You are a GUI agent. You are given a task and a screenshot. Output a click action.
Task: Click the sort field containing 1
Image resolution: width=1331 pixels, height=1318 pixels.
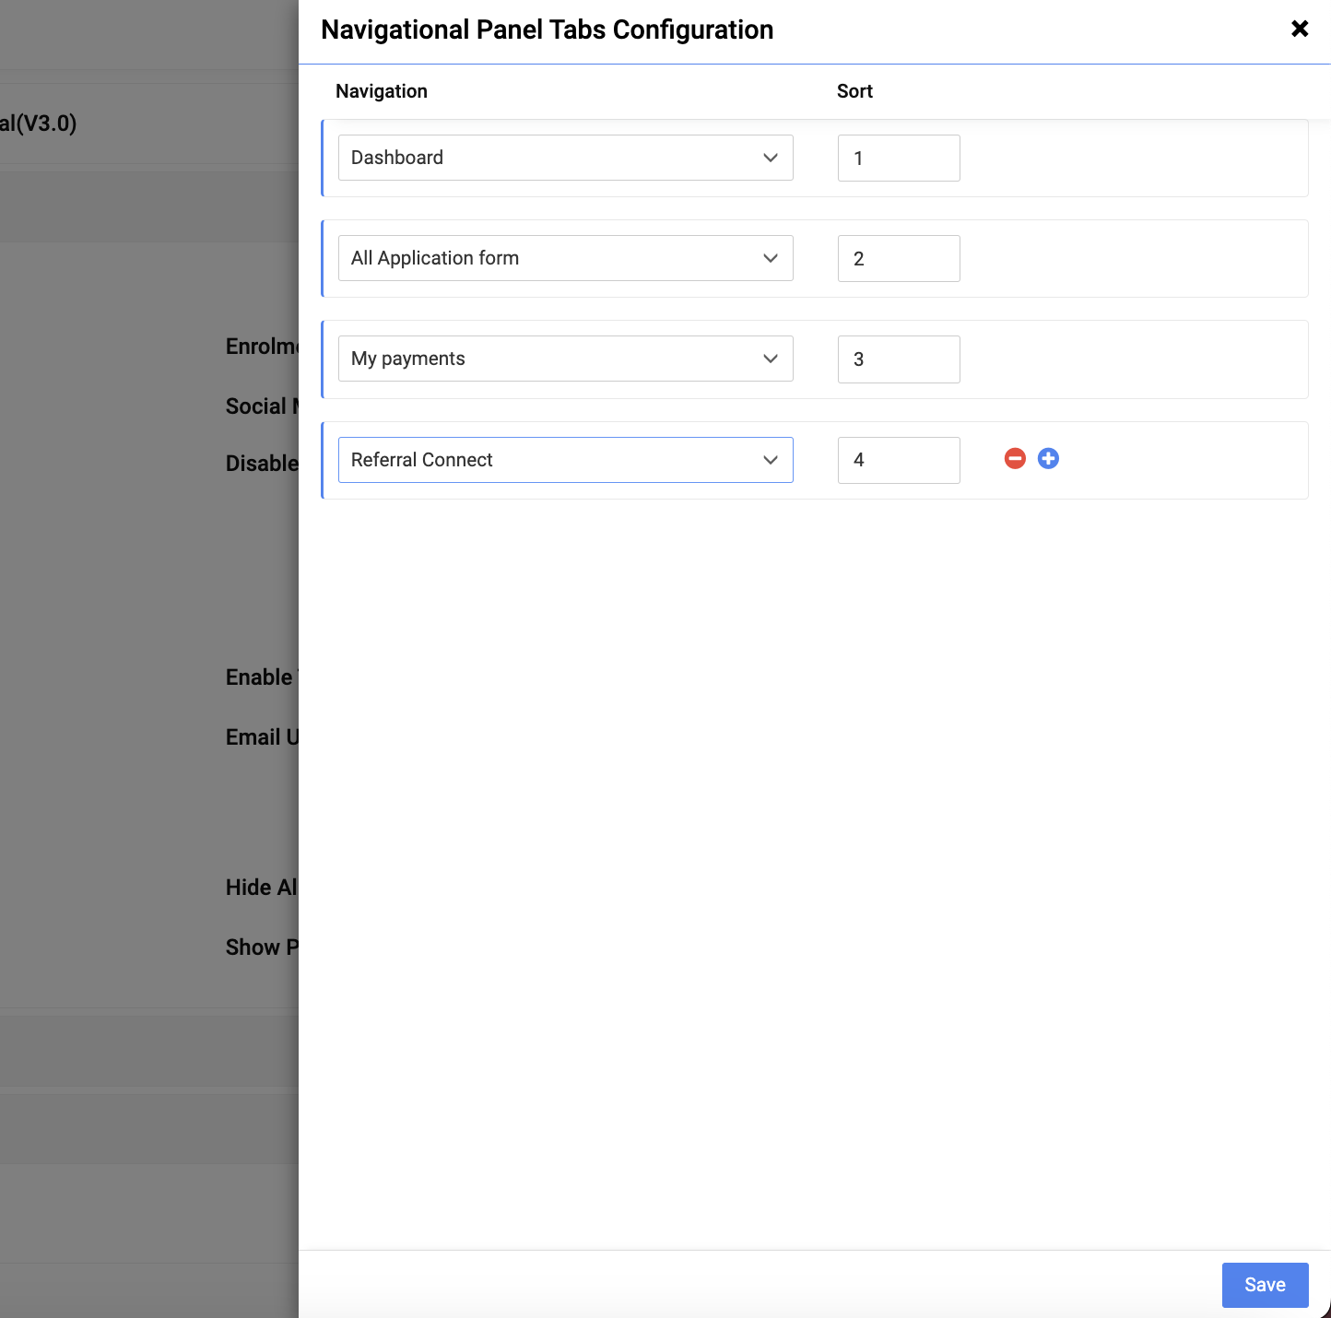(x=898, y=158)
